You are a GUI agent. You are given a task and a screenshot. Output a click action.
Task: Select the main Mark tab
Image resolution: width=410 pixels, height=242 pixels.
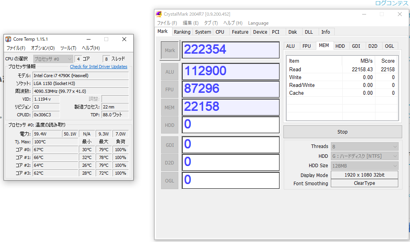[x=163, y=31]
